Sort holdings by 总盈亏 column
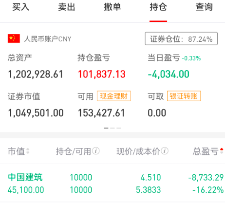 pos(208,151)
